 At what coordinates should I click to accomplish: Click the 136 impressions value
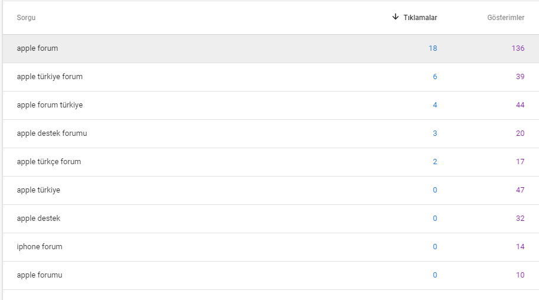tap(518, 48)
